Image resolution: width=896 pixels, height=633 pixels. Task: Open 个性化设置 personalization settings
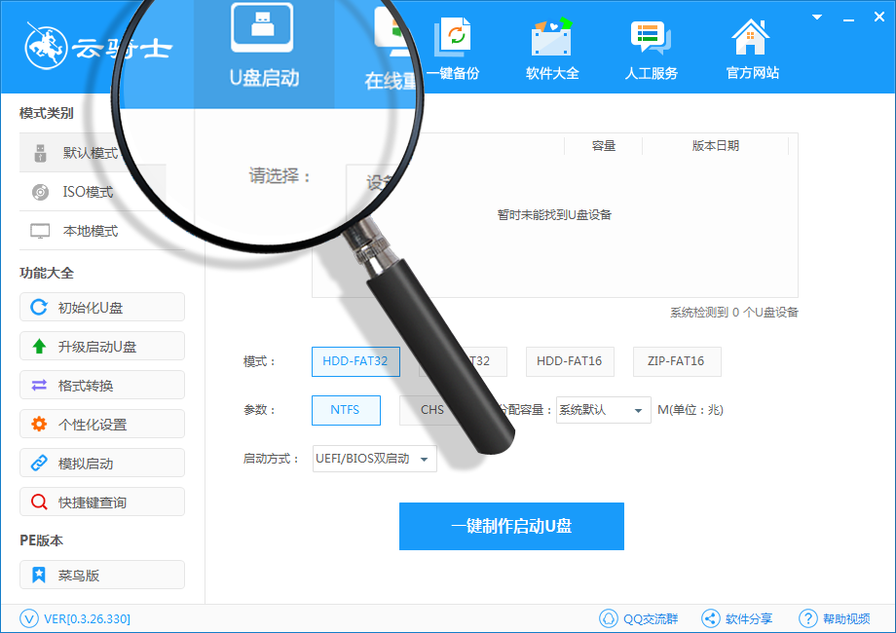(x=101, y=424)
